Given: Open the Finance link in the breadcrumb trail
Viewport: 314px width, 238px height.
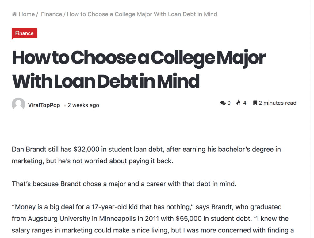Looking at the screenshot, I should click(52, 14).
